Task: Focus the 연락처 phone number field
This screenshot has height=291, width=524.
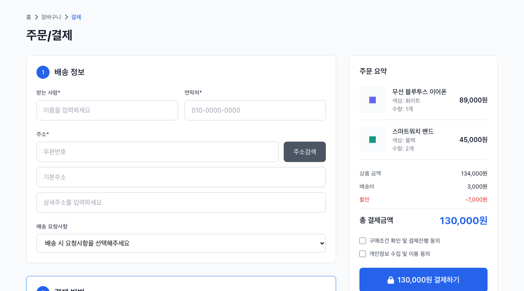Action: tap(255, 110)
